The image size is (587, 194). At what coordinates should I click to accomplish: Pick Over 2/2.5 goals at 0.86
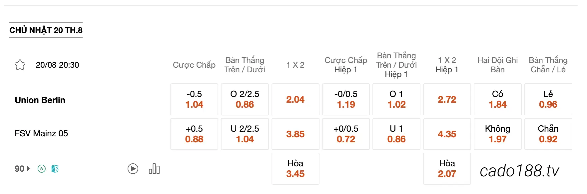[245, 99]
